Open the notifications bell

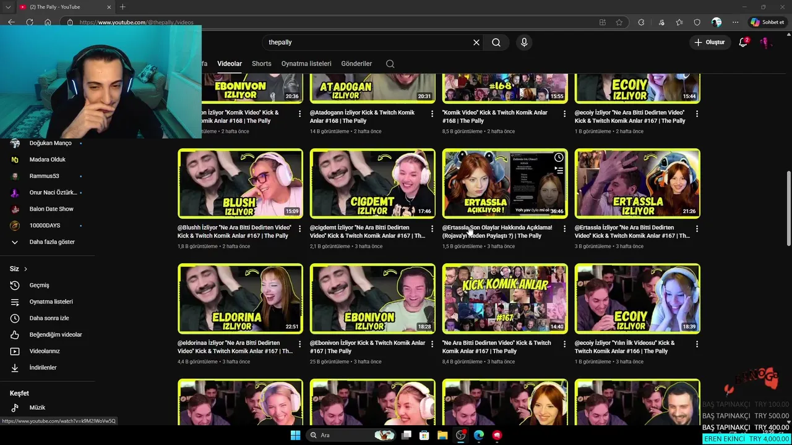click(x=744, y=42)
